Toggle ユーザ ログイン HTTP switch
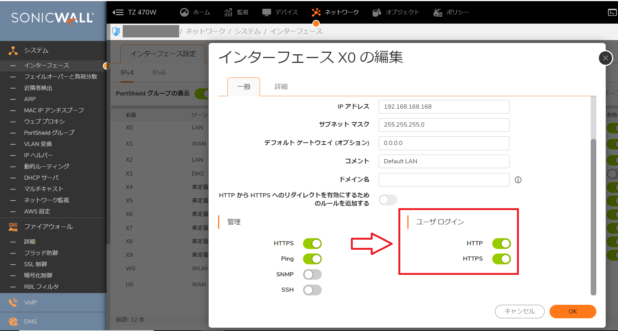The image size is (618, 331). (502, 243)
